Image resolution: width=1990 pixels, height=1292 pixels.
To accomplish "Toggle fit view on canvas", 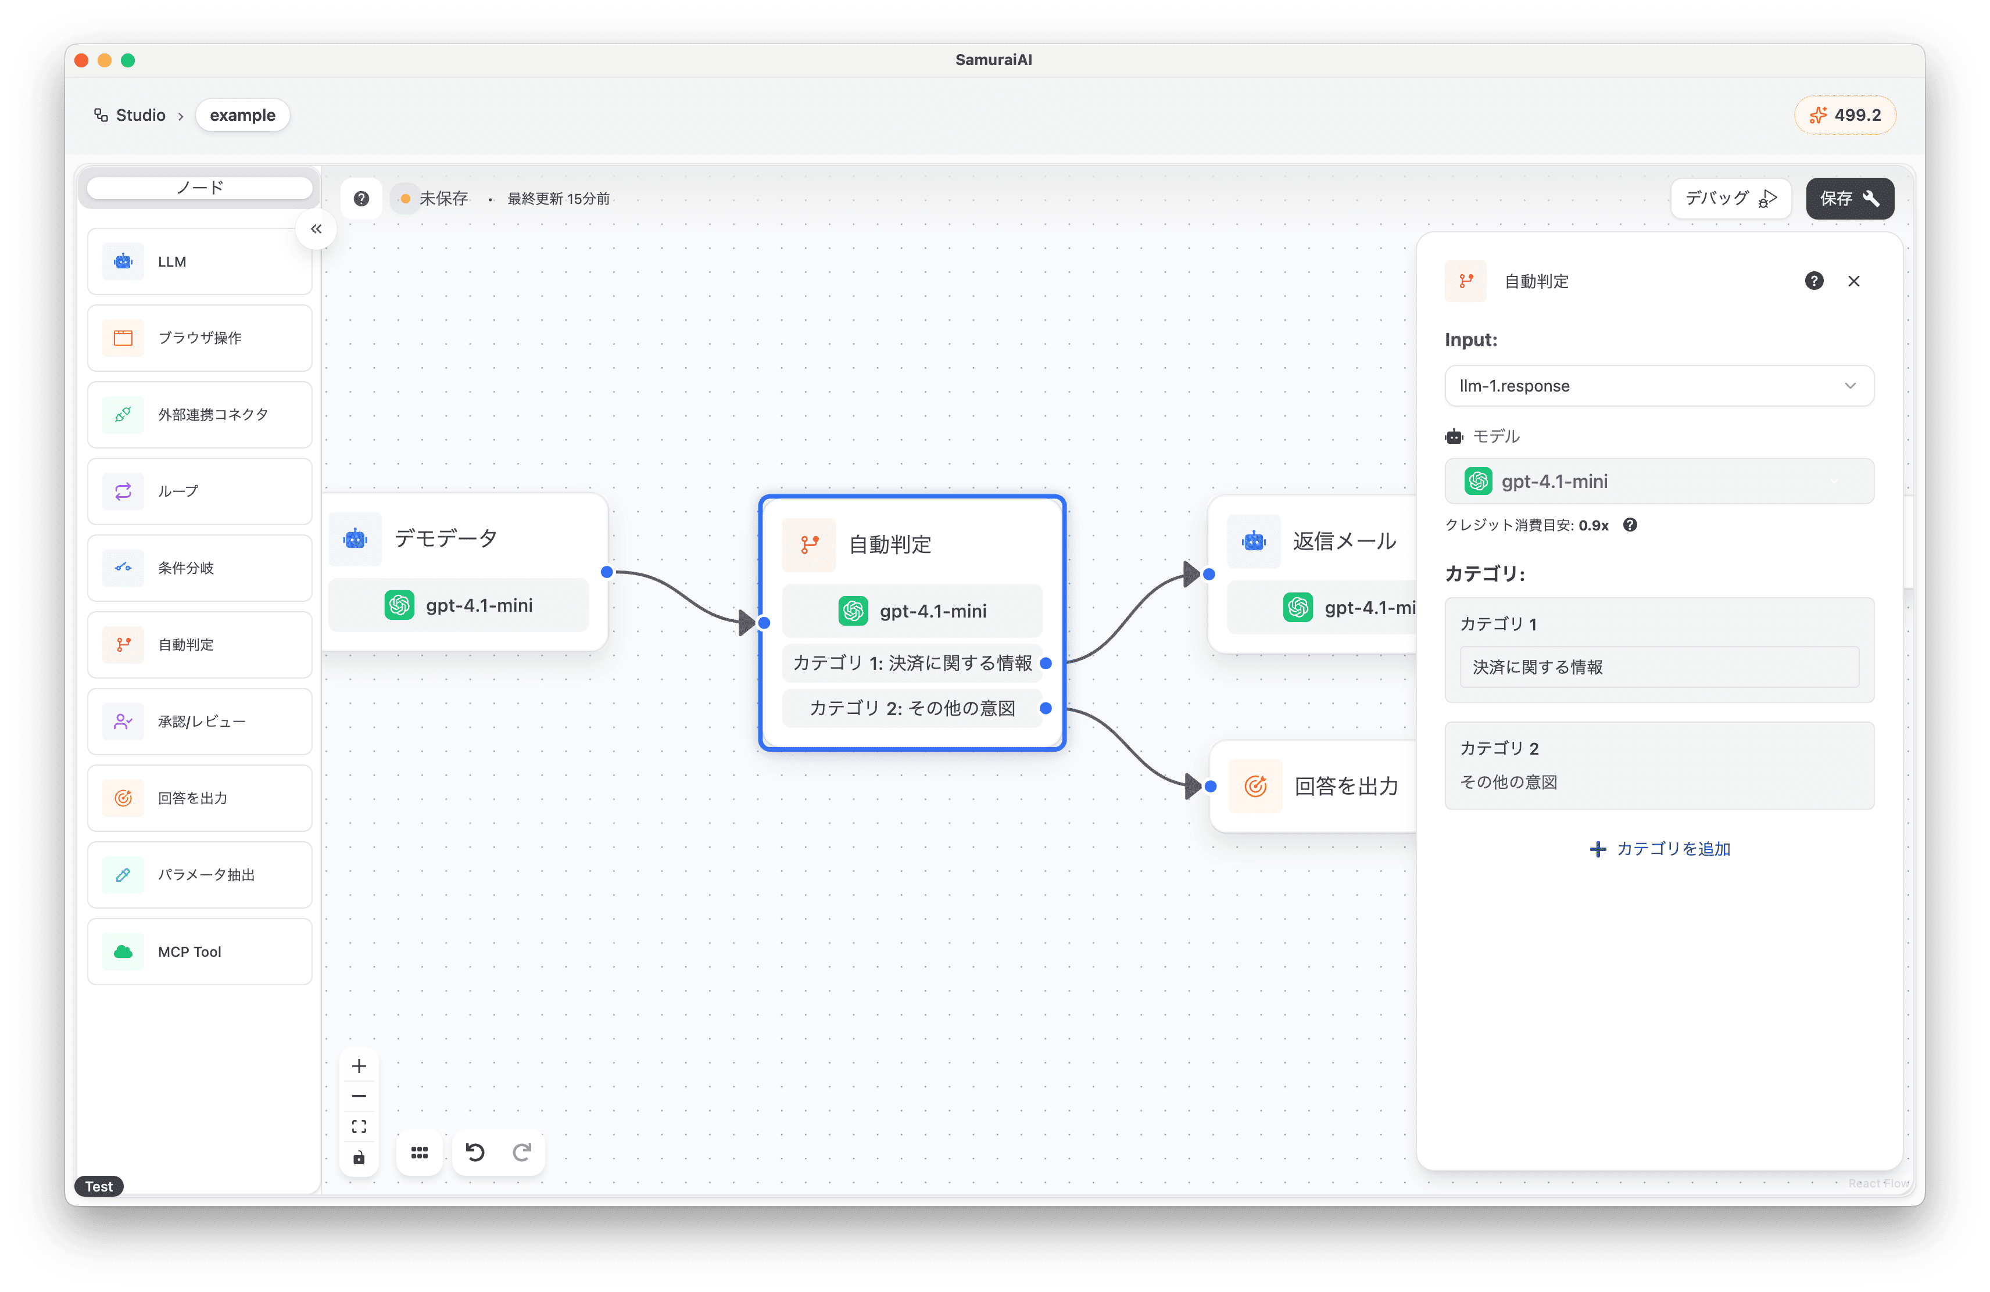I will pos(359,1126).
